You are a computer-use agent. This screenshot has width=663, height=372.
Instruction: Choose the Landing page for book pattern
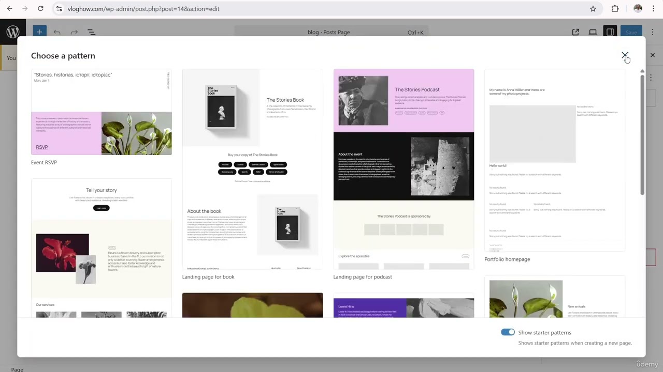(252, 169)
